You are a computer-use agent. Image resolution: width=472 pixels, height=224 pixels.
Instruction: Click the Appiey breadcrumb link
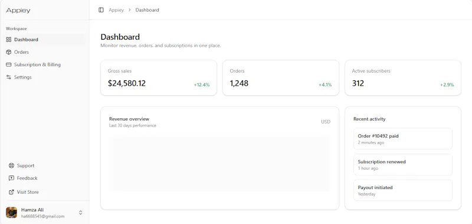click(116, 10)
